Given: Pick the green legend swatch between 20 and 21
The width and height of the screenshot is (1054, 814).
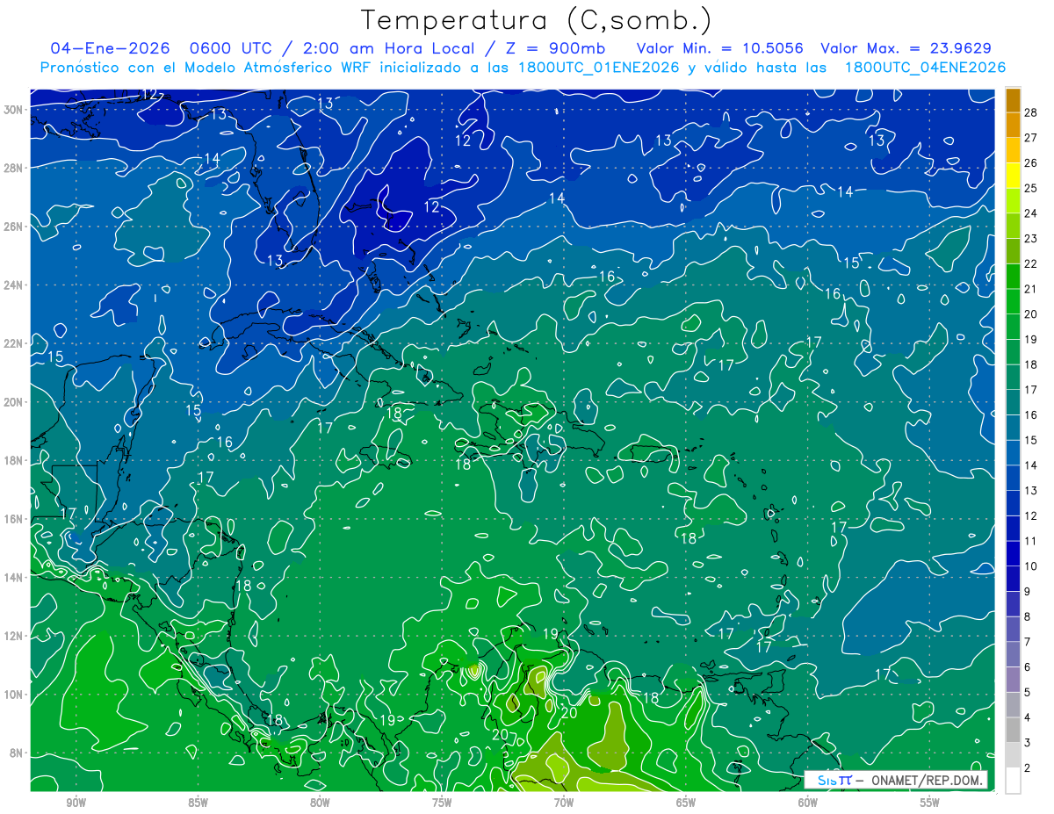Looking at the screenshot, I should coord(1014,302).
